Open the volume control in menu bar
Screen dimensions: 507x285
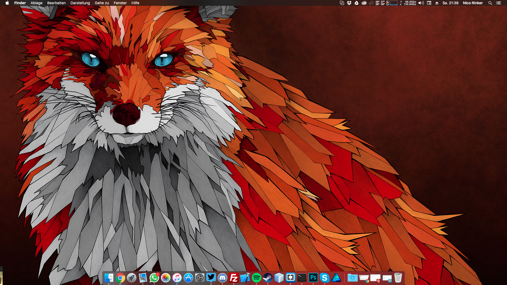(421, 3)
